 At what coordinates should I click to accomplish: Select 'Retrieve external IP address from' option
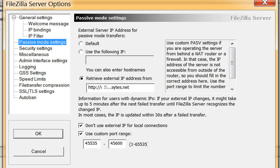[x=81, y=79]
